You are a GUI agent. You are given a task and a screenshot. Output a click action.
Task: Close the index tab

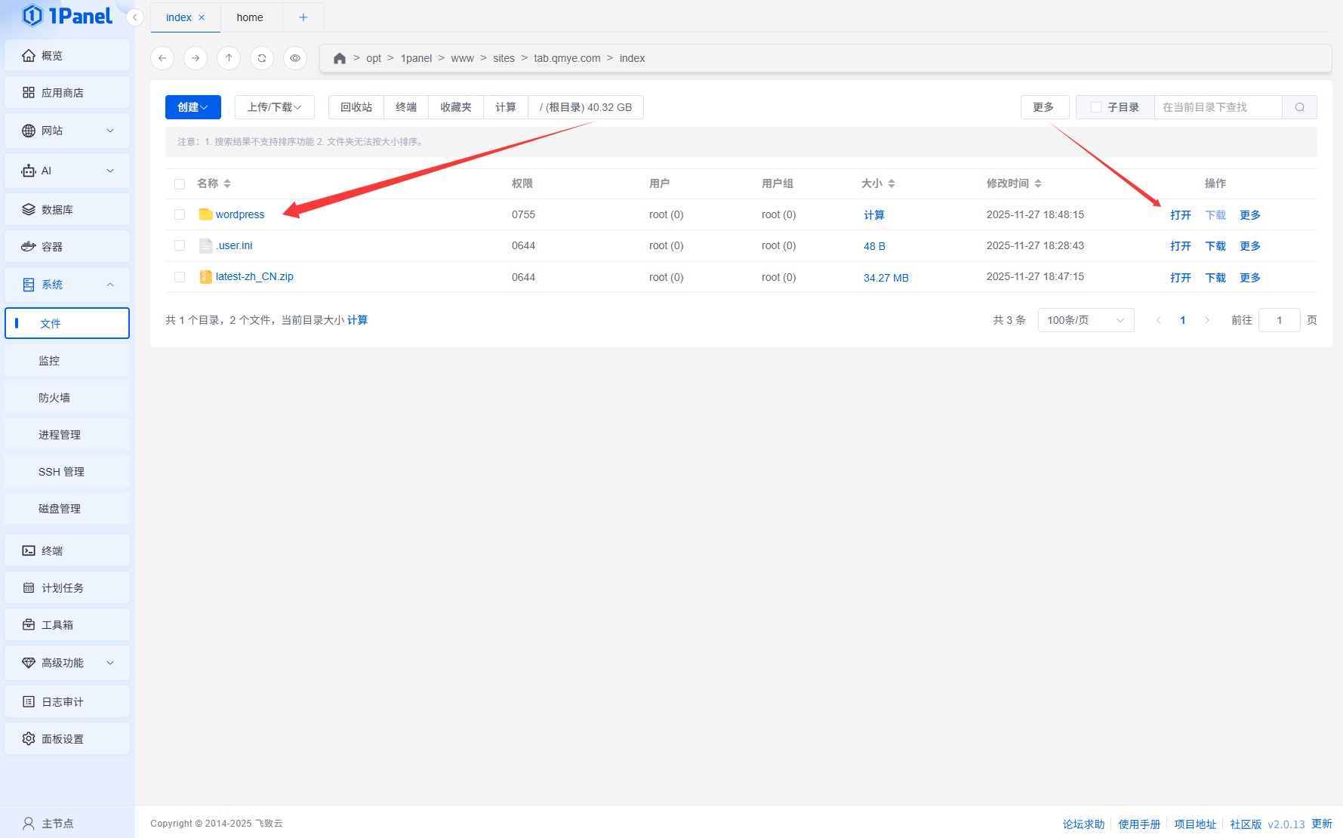pyautogui.click(x=202, y=17)
